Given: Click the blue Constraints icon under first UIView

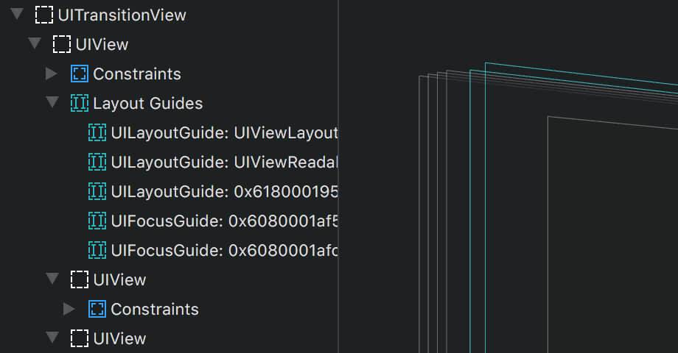Looking at the screenshot, I should pos(79,74).
